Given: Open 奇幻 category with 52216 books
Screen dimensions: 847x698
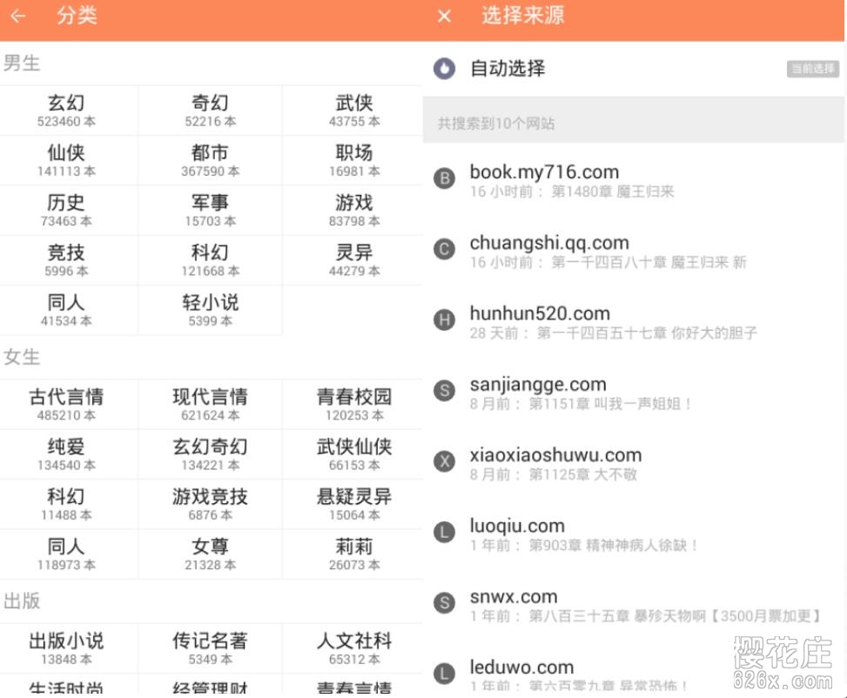Looking at the screenshot, I should point(210,111).
